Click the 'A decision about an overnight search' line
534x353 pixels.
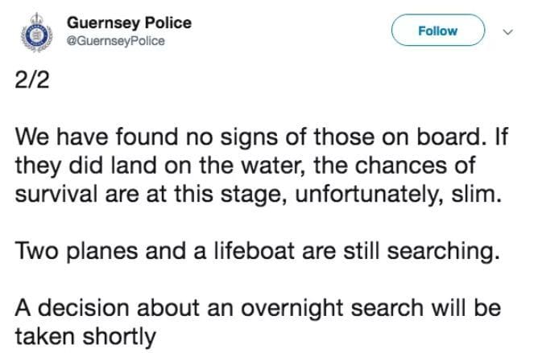(258, 308)
